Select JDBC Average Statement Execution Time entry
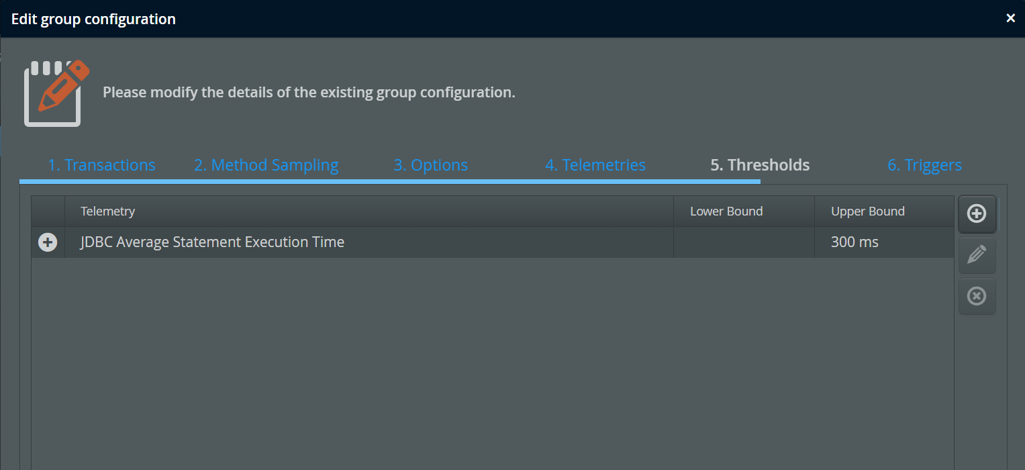This screenshot has height=470, width=1025. tap(212, 242)
